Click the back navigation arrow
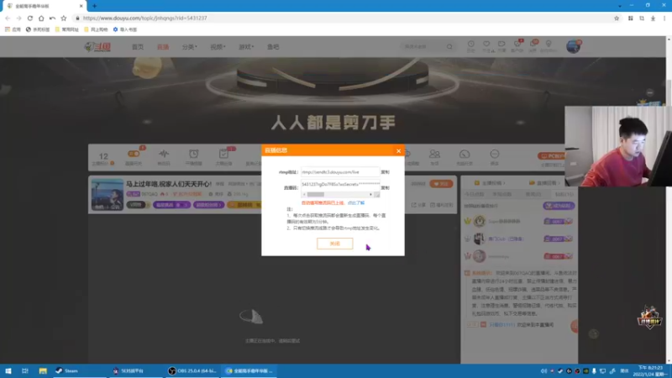The width and height of the screenshot is (672, 378). (8, 18)
